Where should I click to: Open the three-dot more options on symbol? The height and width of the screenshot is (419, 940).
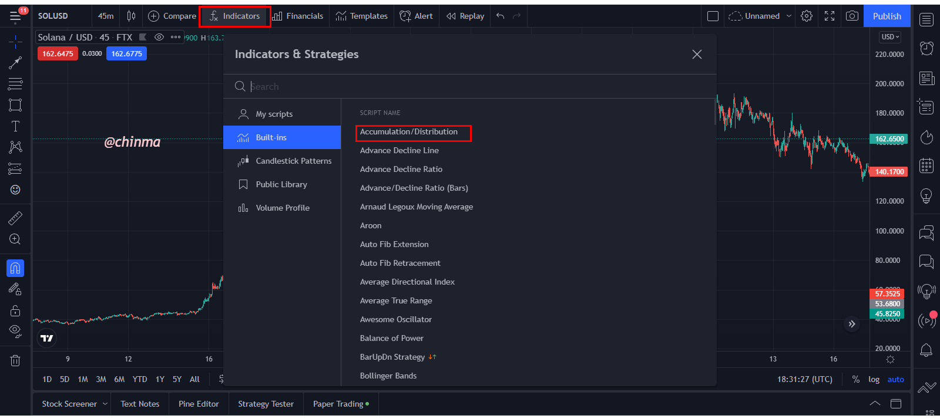176,37
